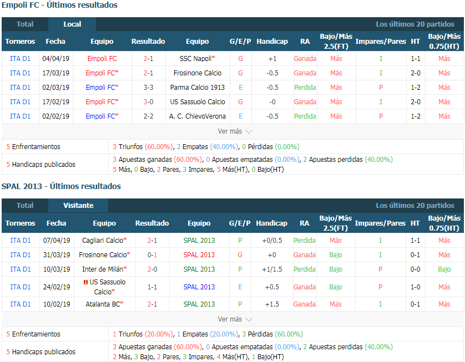Viewport: 465px width, 362px height.
Task: Expand 'Ver más' under Empoli FC results
Action: (x=235, y=131)
